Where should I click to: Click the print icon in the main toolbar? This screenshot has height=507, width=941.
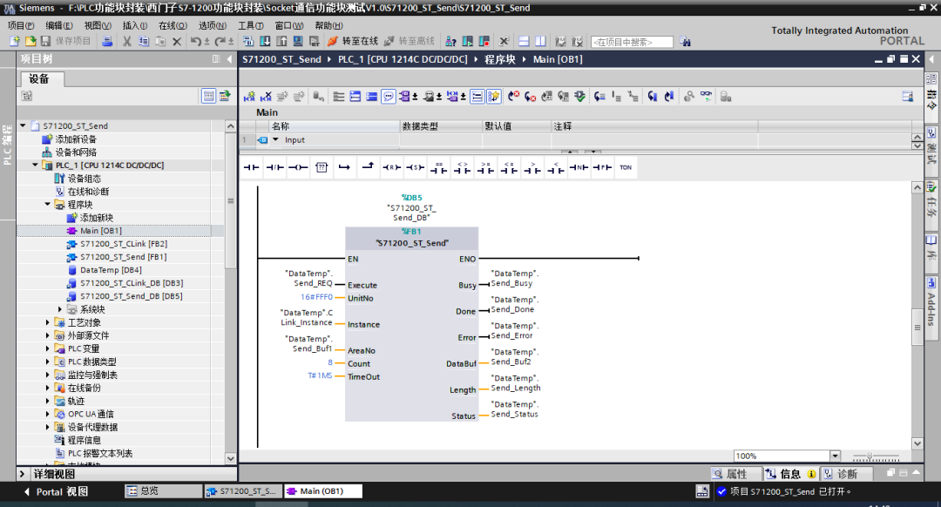(x=107, y=42)
